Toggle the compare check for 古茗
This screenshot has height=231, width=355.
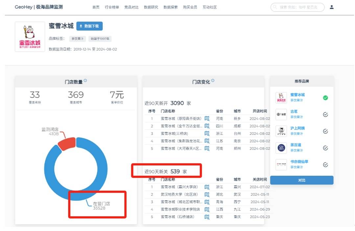(325, 115)
